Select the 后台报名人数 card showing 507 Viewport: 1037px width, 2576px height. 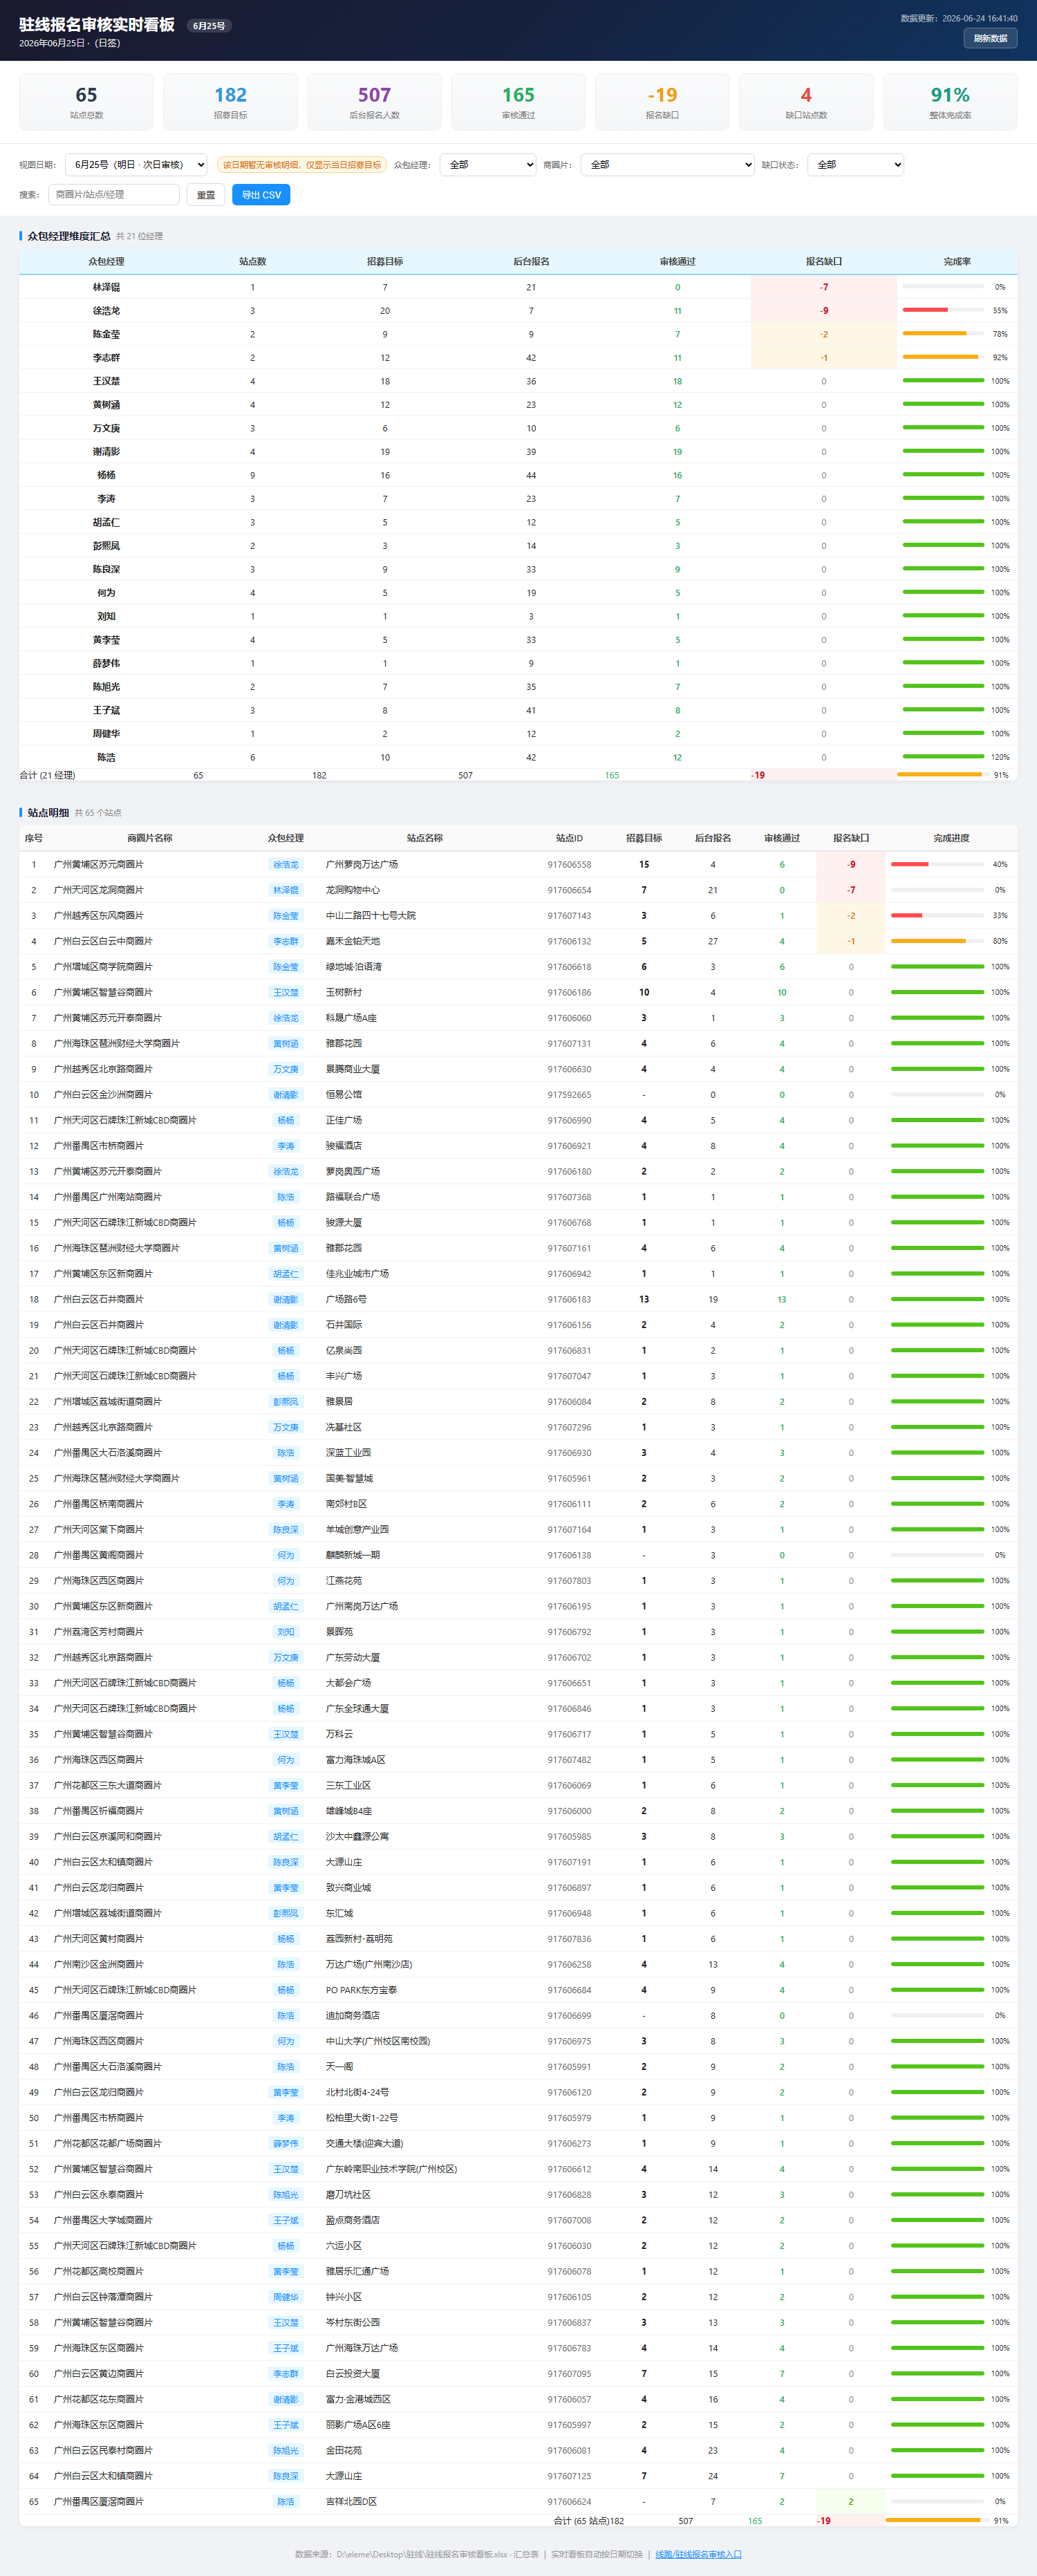(x=374, y=102)
